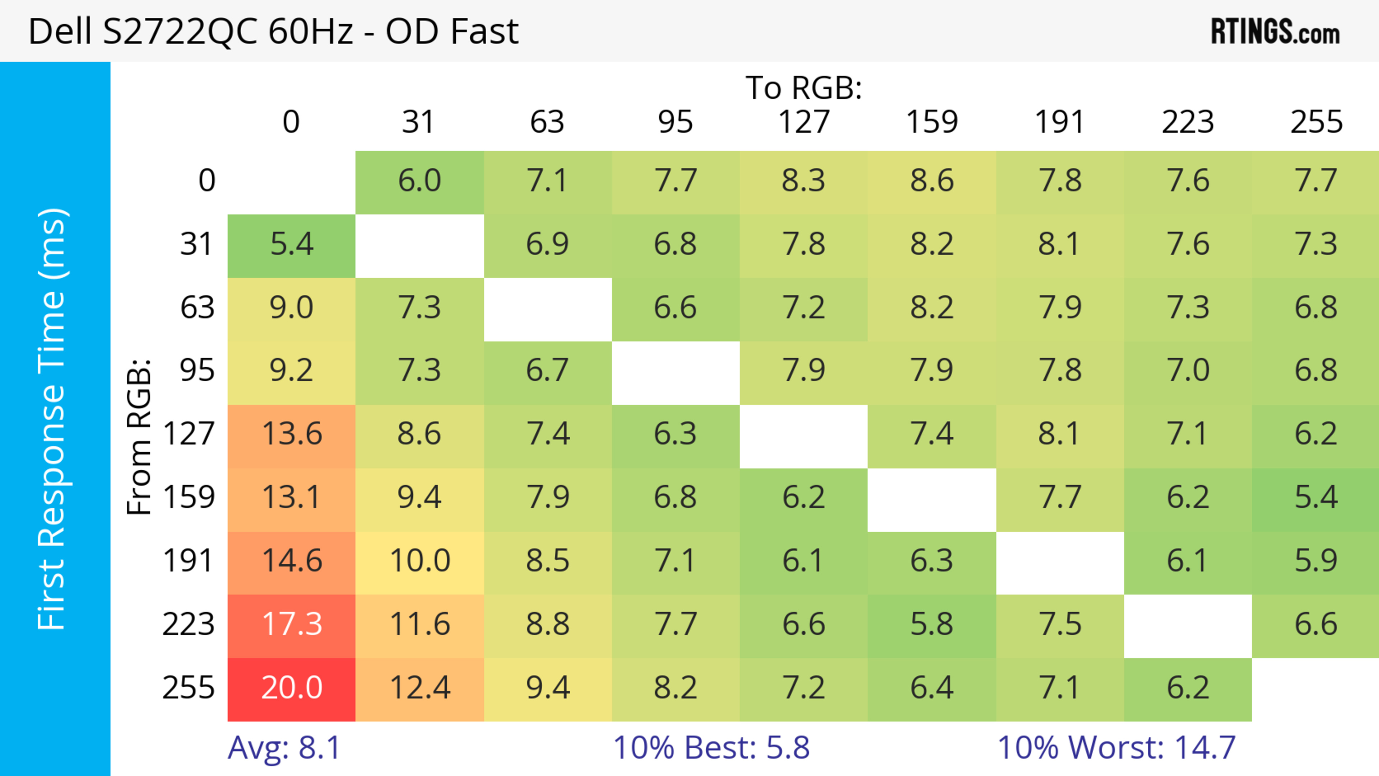This screenshot has width=1379, height=776.
Task: Click the red 20.0 heatmap cell
Action: [x=292, y=688]
